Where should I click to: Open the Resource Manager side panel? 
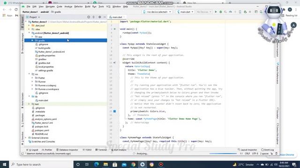(x=22, y=43)
